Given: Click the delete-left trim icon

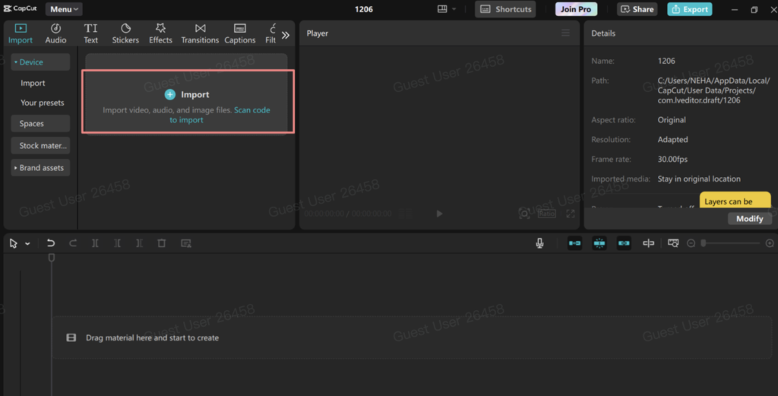Looking at the screenshot, I should coord(117,243).
